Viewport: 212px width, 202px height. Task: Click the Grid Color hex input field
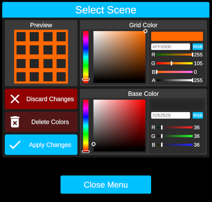pyautogui.click(x=170, y=47)
